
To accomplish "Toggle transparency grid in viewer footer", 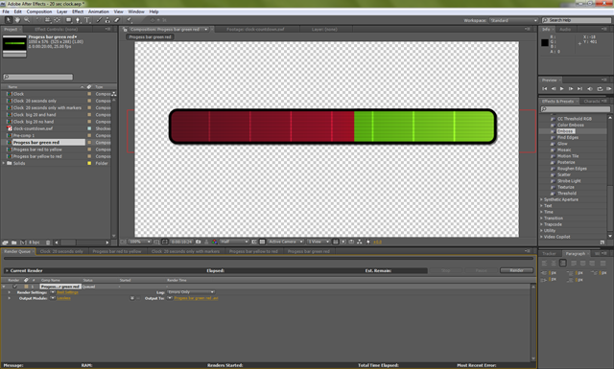I will click(x=262, y=242).
